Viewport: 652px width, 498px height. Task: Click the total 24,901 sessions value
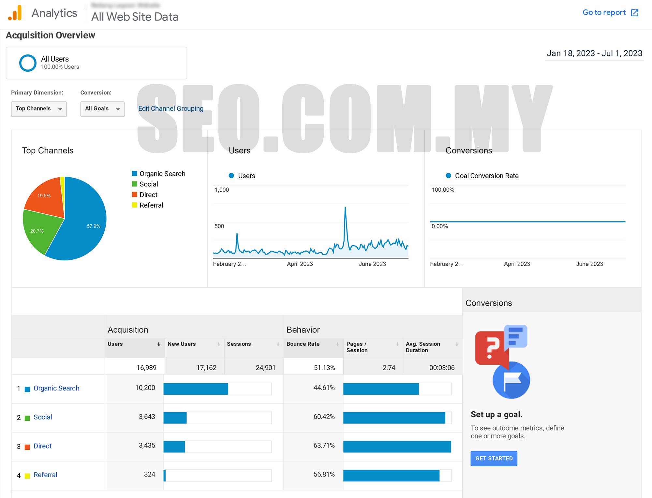pos(265,368)
